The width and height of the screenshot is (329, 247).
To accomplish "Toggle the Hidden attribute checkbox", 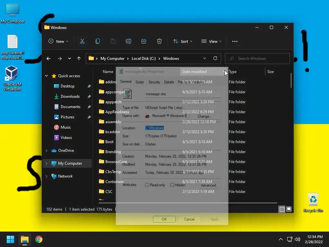I will coord(172,185).
